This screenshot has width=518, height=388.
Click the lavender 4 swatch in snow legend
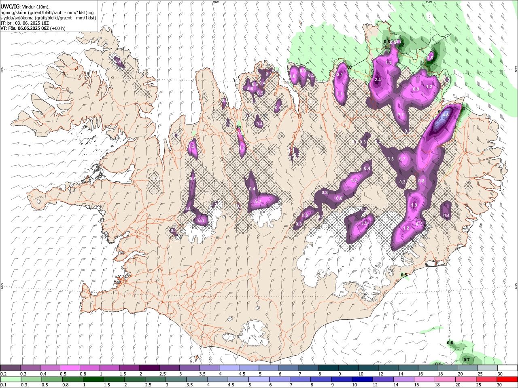[x=229, y=368]
